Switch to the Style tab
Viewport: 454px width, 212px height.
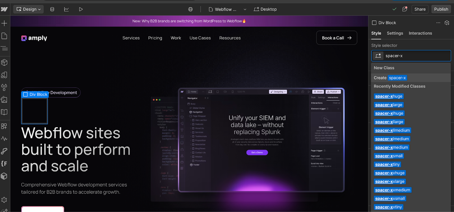376,33
